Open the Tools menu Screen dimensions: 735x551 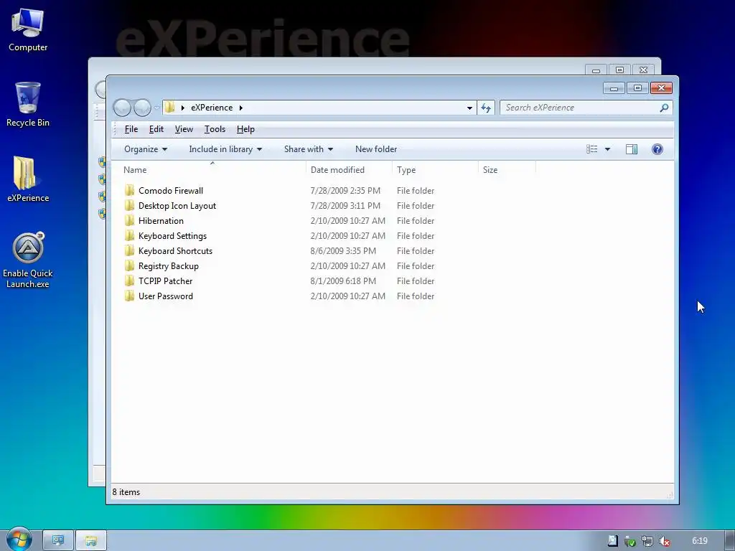[215, 129]
